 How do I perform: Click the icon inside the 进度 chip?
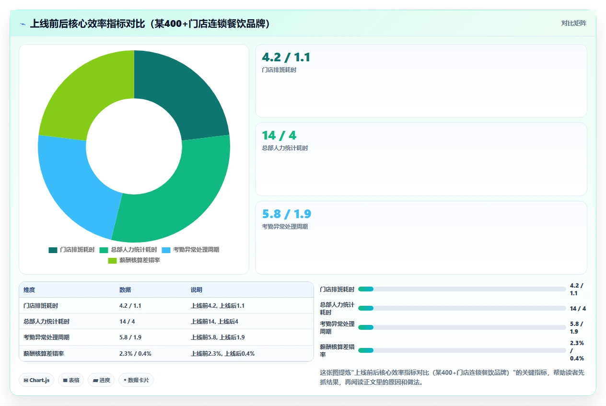(x=95, y=381)
